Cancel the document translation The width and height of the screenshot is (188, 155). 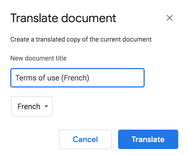click(x=85, y=139)
